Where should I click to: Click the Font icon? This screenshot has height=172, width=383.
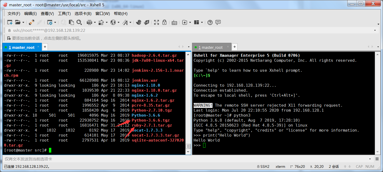125,22
